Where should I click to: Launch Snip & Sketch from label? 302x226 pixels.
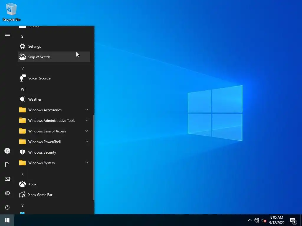(39, 57)
